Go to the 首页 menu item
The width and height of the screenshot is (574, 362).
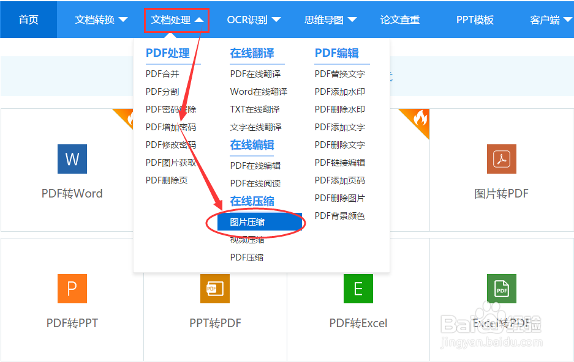[x=28, y=19]
